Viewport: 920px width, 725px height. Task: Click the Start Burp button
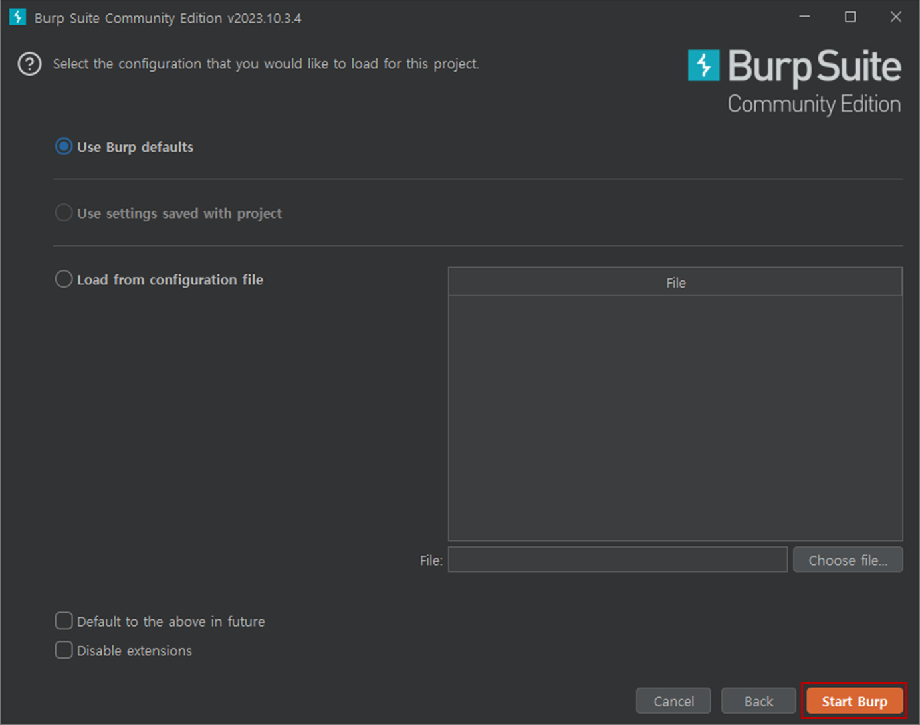point(854,701)
